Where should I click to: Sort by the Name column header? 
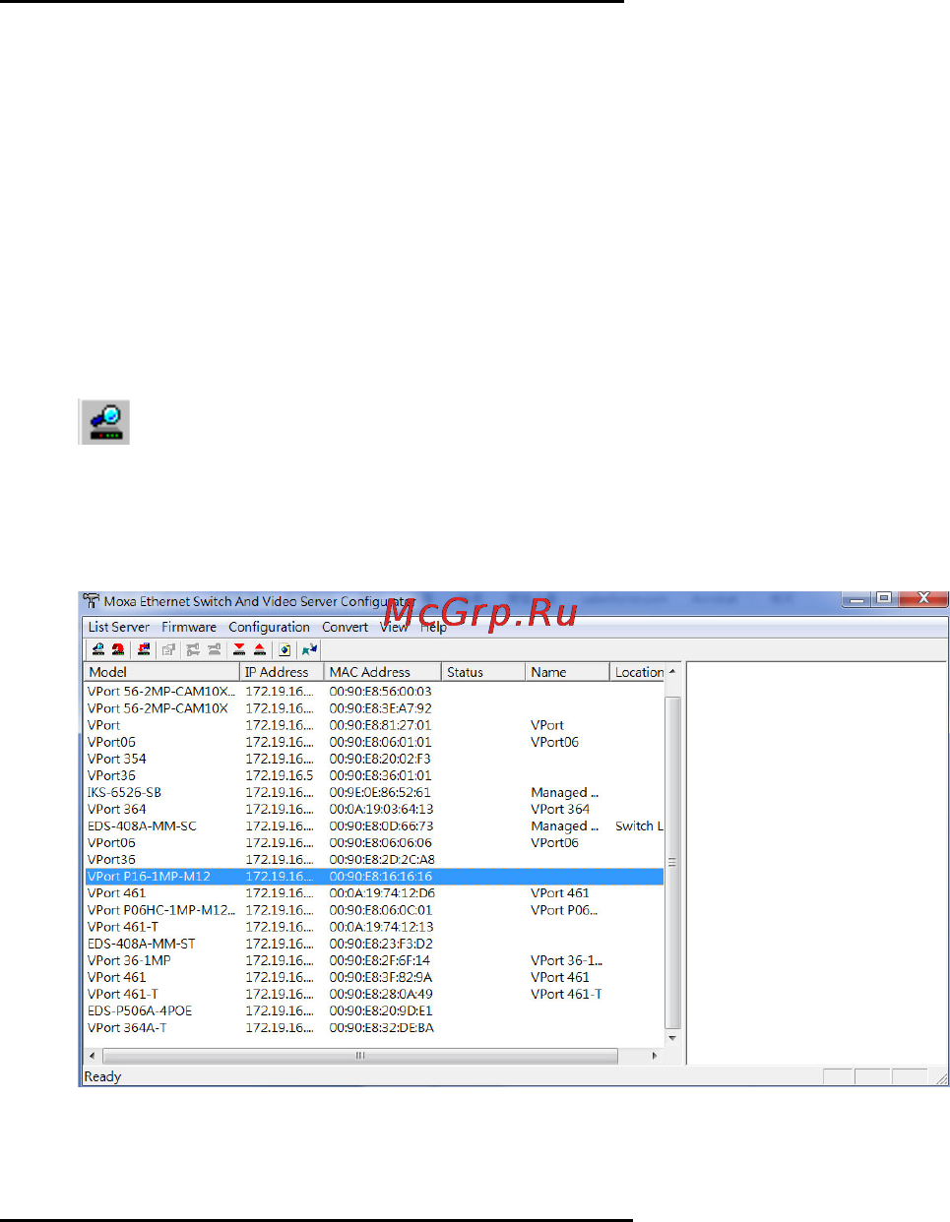[x=567, y=672]
